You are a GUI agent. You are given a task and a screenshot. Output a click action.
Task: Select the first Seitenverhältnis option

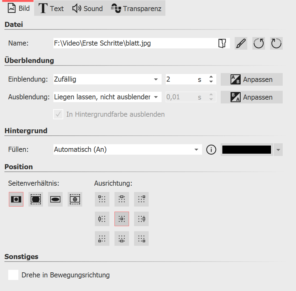(x=16, y=199)
